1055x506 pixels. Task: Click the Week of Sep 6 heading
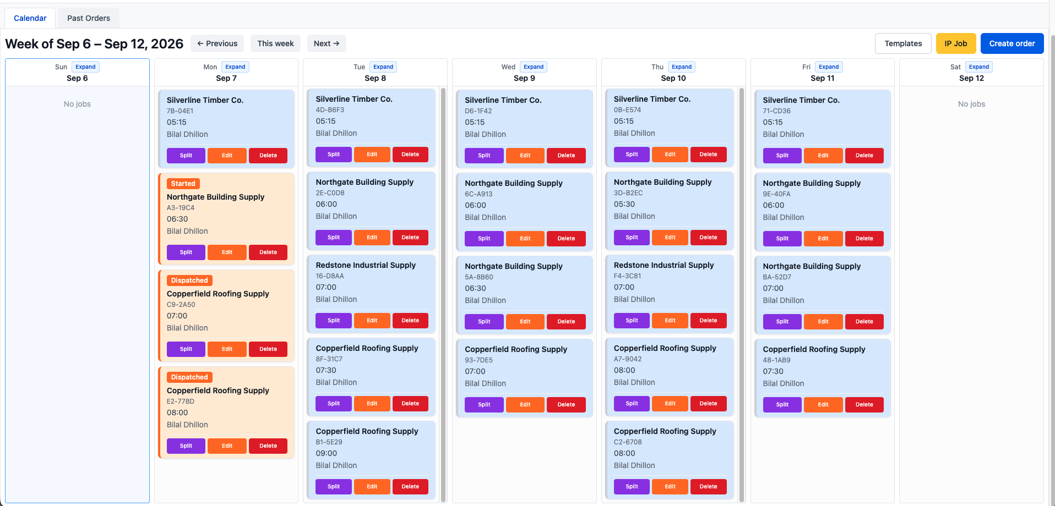[94, 44]
